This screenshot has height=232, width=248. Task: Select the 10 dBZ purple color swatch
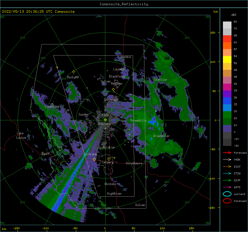tap(227, 129)
